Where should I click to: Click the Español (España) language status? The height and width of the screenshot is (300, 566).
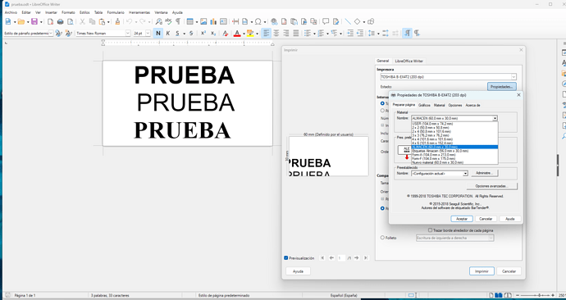coord(344,295)
